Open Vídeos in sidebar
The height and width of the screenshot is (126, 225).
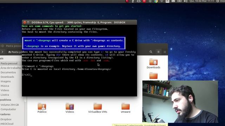[x=5, y=90]
